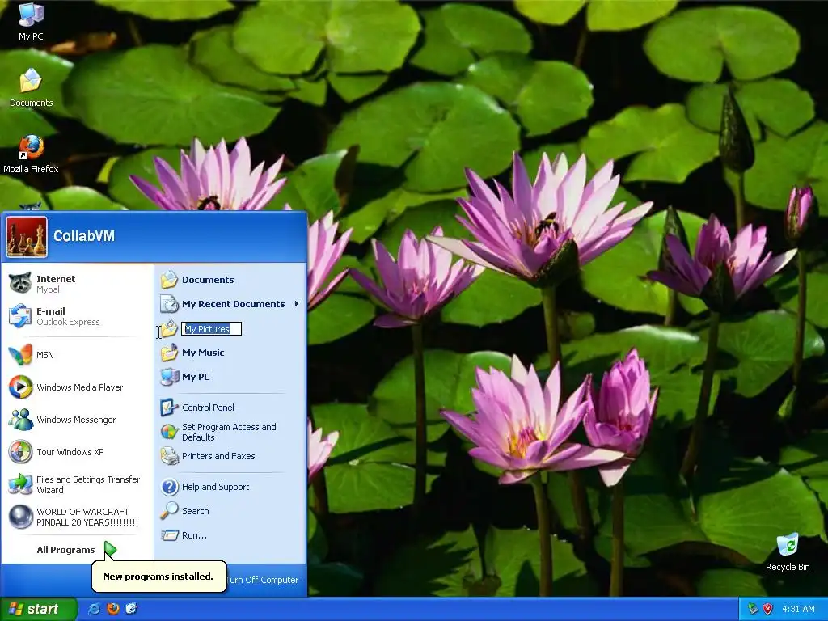Click the Windows Media Player play icon

pyautogui.click(x=20, y=387)
